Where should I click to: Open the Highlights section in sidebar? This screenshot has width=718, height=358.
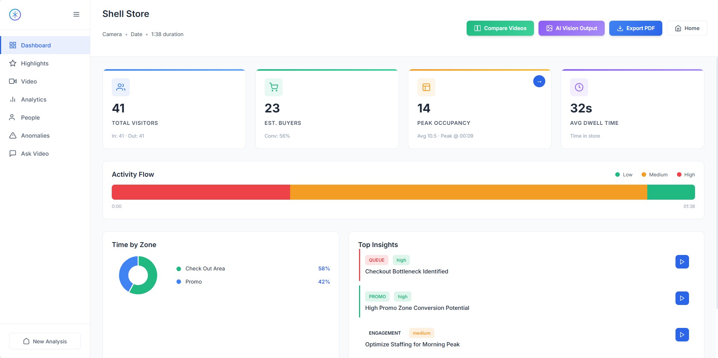(x=35, y=64)
